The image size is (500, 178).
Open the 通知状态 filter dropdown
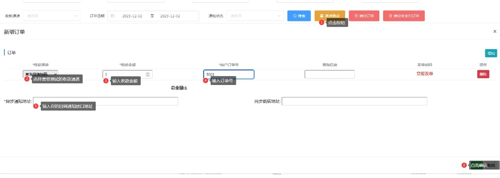click(x=255, y=16)
